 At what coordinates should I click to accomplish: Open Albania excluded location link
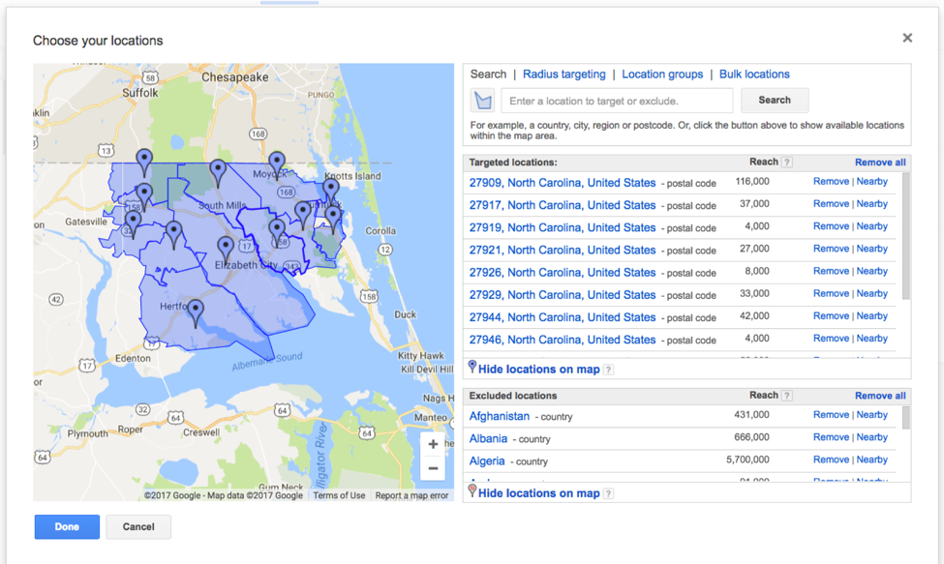488,438
